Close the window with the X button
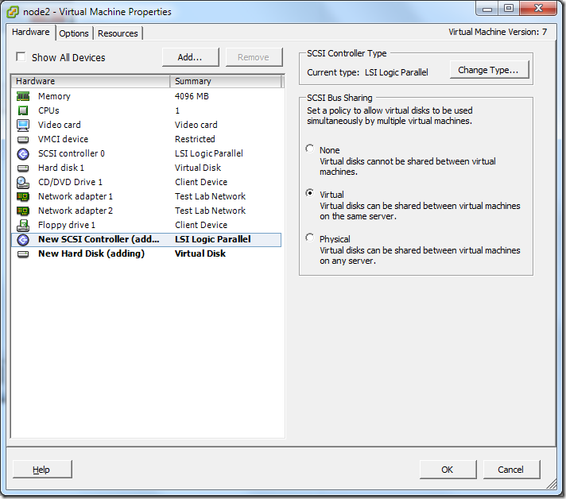Screen dimensions: 566x499 pos(538,8)
